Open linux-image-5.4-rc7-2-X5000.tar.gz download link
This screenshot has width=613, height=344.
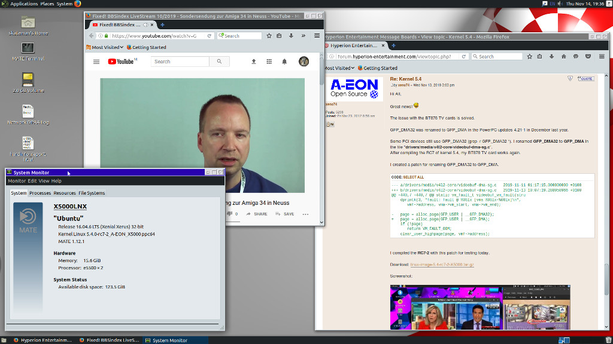pos(442,265)
